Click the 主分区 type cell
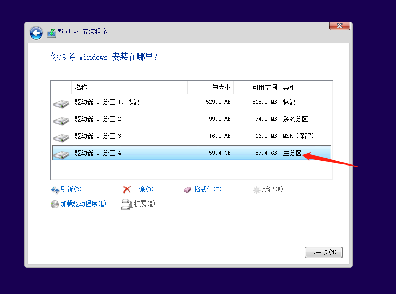 pos(292,153)
